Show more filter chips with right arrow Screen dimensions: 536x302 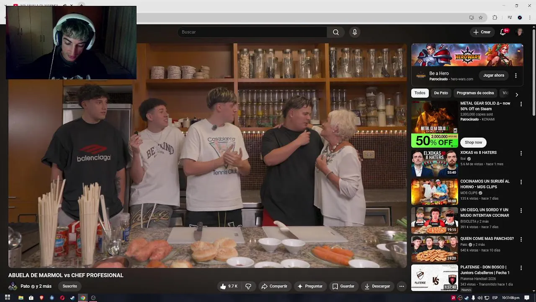[516, 95]
